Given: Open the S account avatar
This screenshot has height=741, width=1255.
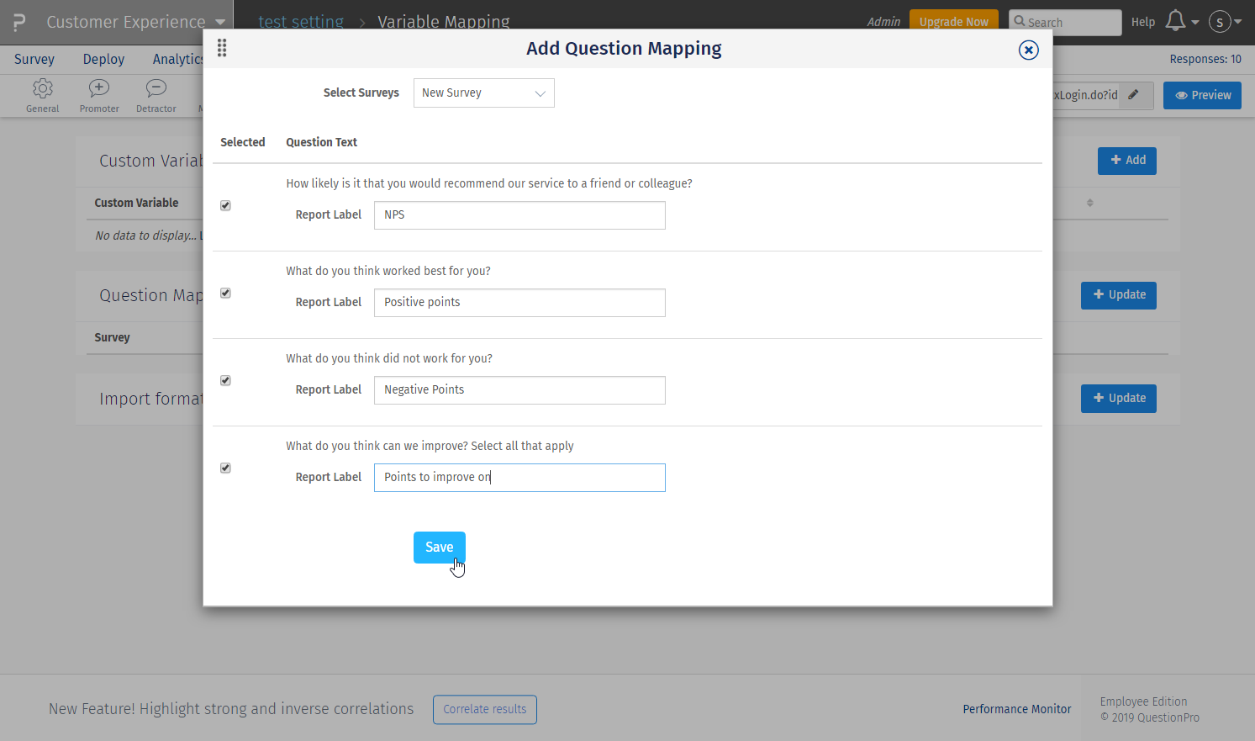Looking at the screenshot, I should [x=1221, y=22].
